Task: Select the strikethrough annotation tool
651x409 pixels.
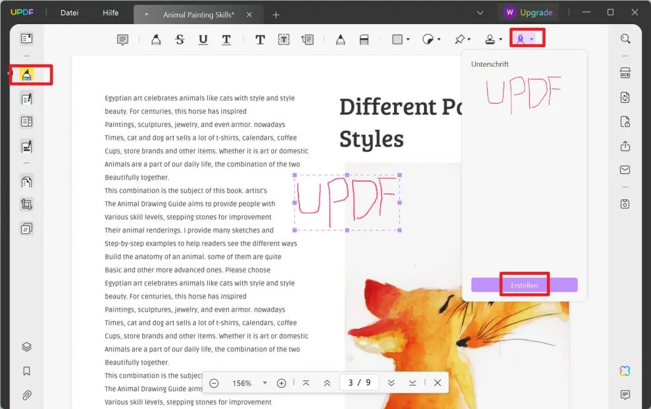Action: pos(180,39)
